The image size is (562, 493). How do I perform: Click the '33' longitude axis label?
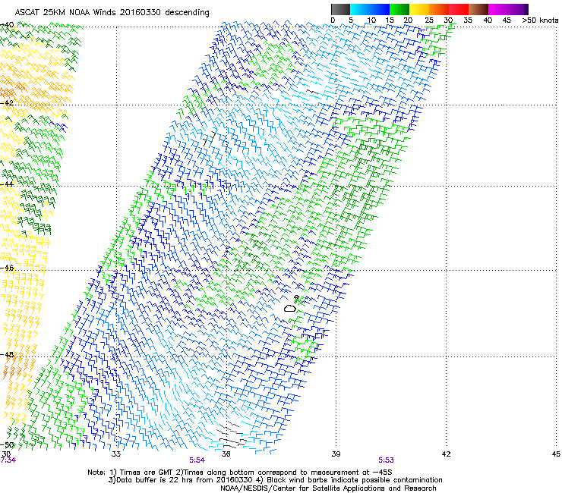point(116,454)
